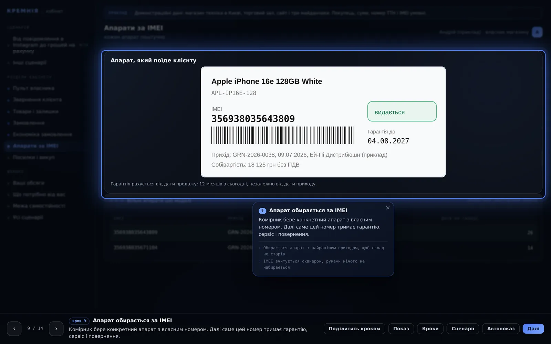Open Звернення клієнта in sidebar
This screenshot has width=551, height=344.
click(x=37, y=100)
